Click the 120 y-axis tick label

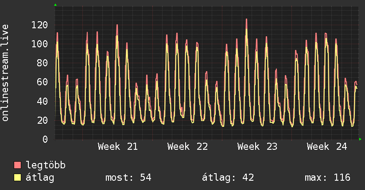tap(39, 25)
